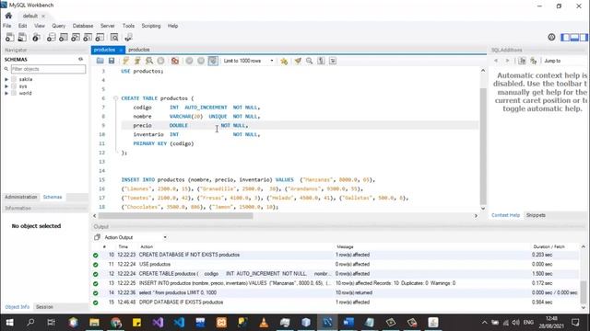
Task: Create a new schema icon
Action: [52, 37]
